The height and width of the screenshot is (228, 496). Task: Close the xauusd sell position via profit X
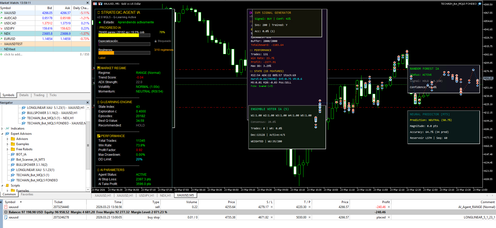coord(389,207)
